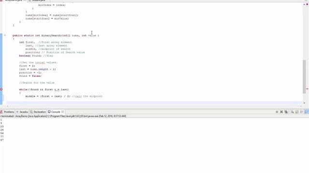Click the 'while(!found && first <= last)' line

(44, 89)
